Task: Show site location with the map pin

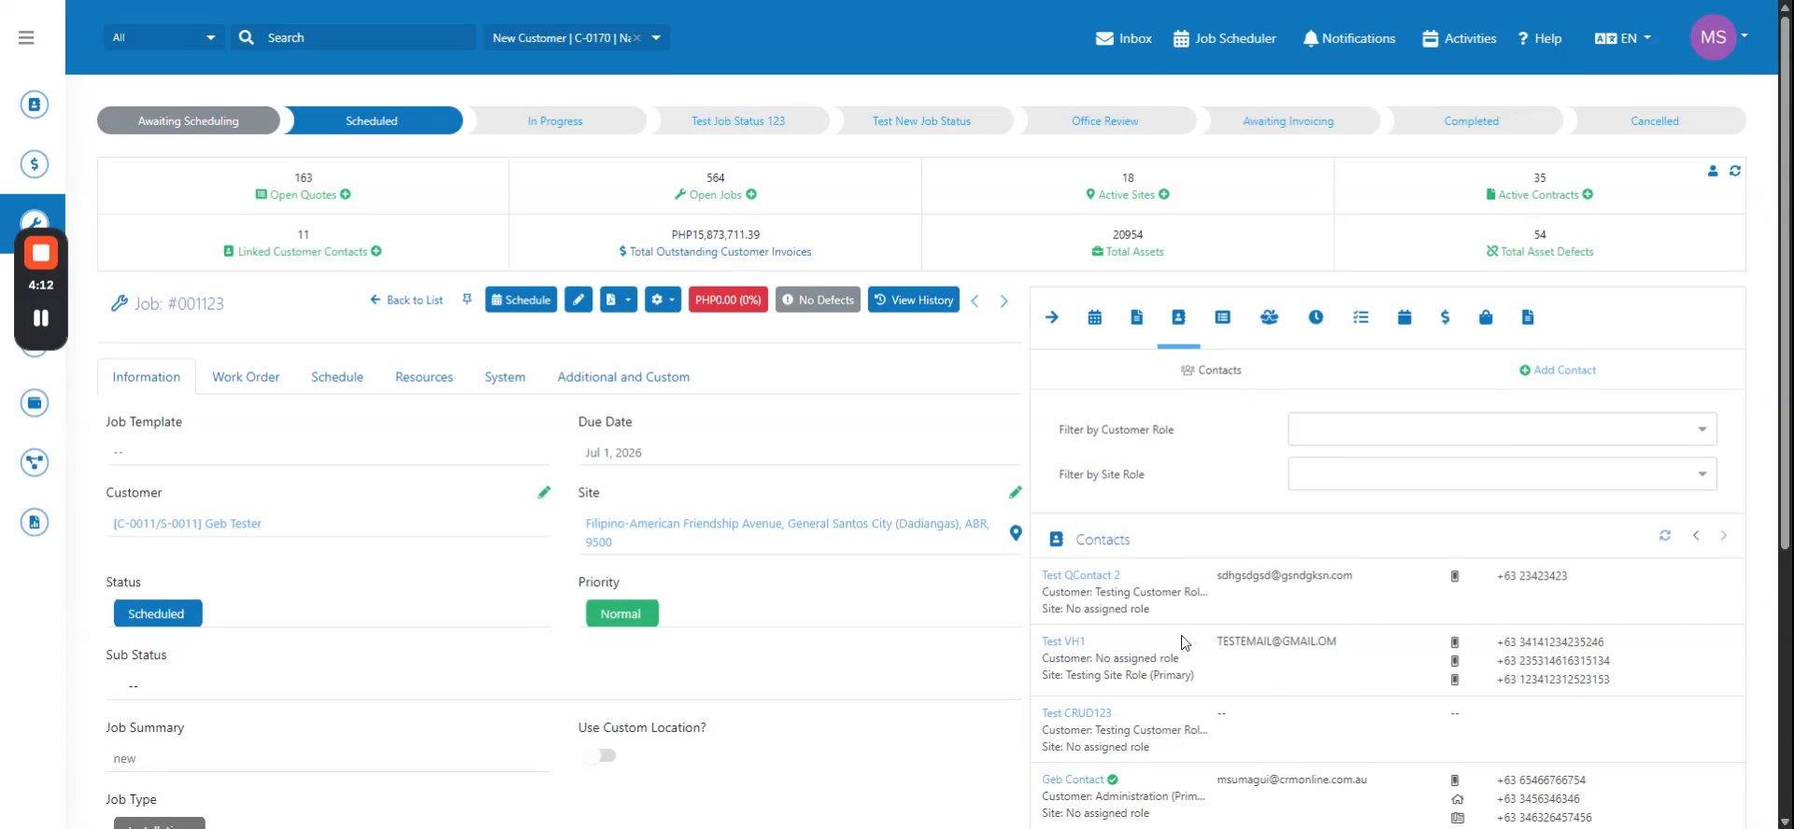Action: click(x=1016, y=533)
